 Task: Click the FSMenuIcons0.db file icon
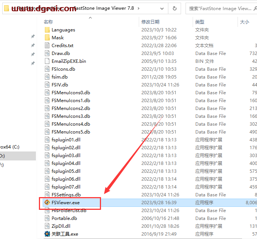click(47, 93)
